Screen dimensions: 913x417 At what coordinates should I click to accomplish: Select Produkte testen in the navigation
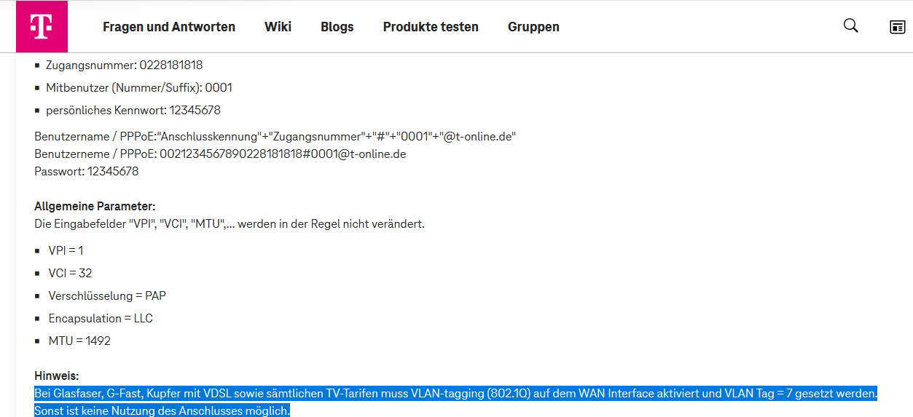tap(430, 27)
